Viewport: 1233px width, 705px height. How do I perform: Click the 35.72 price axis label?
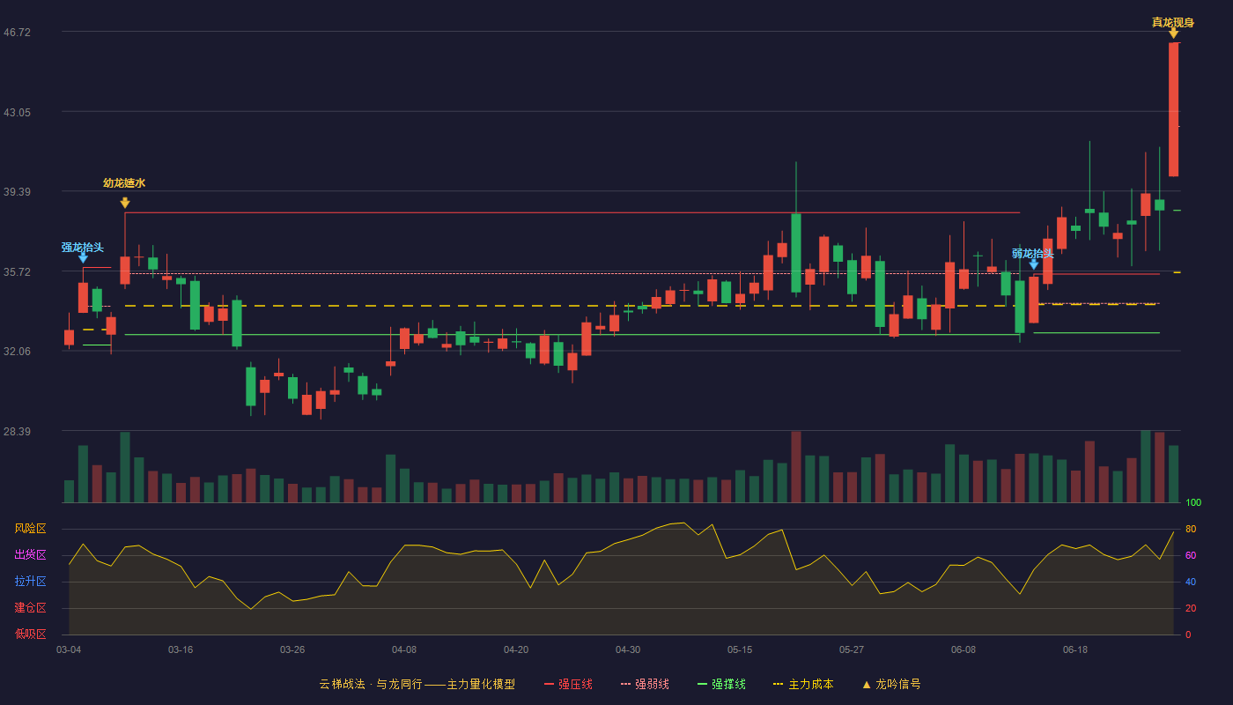pos(17,272)
